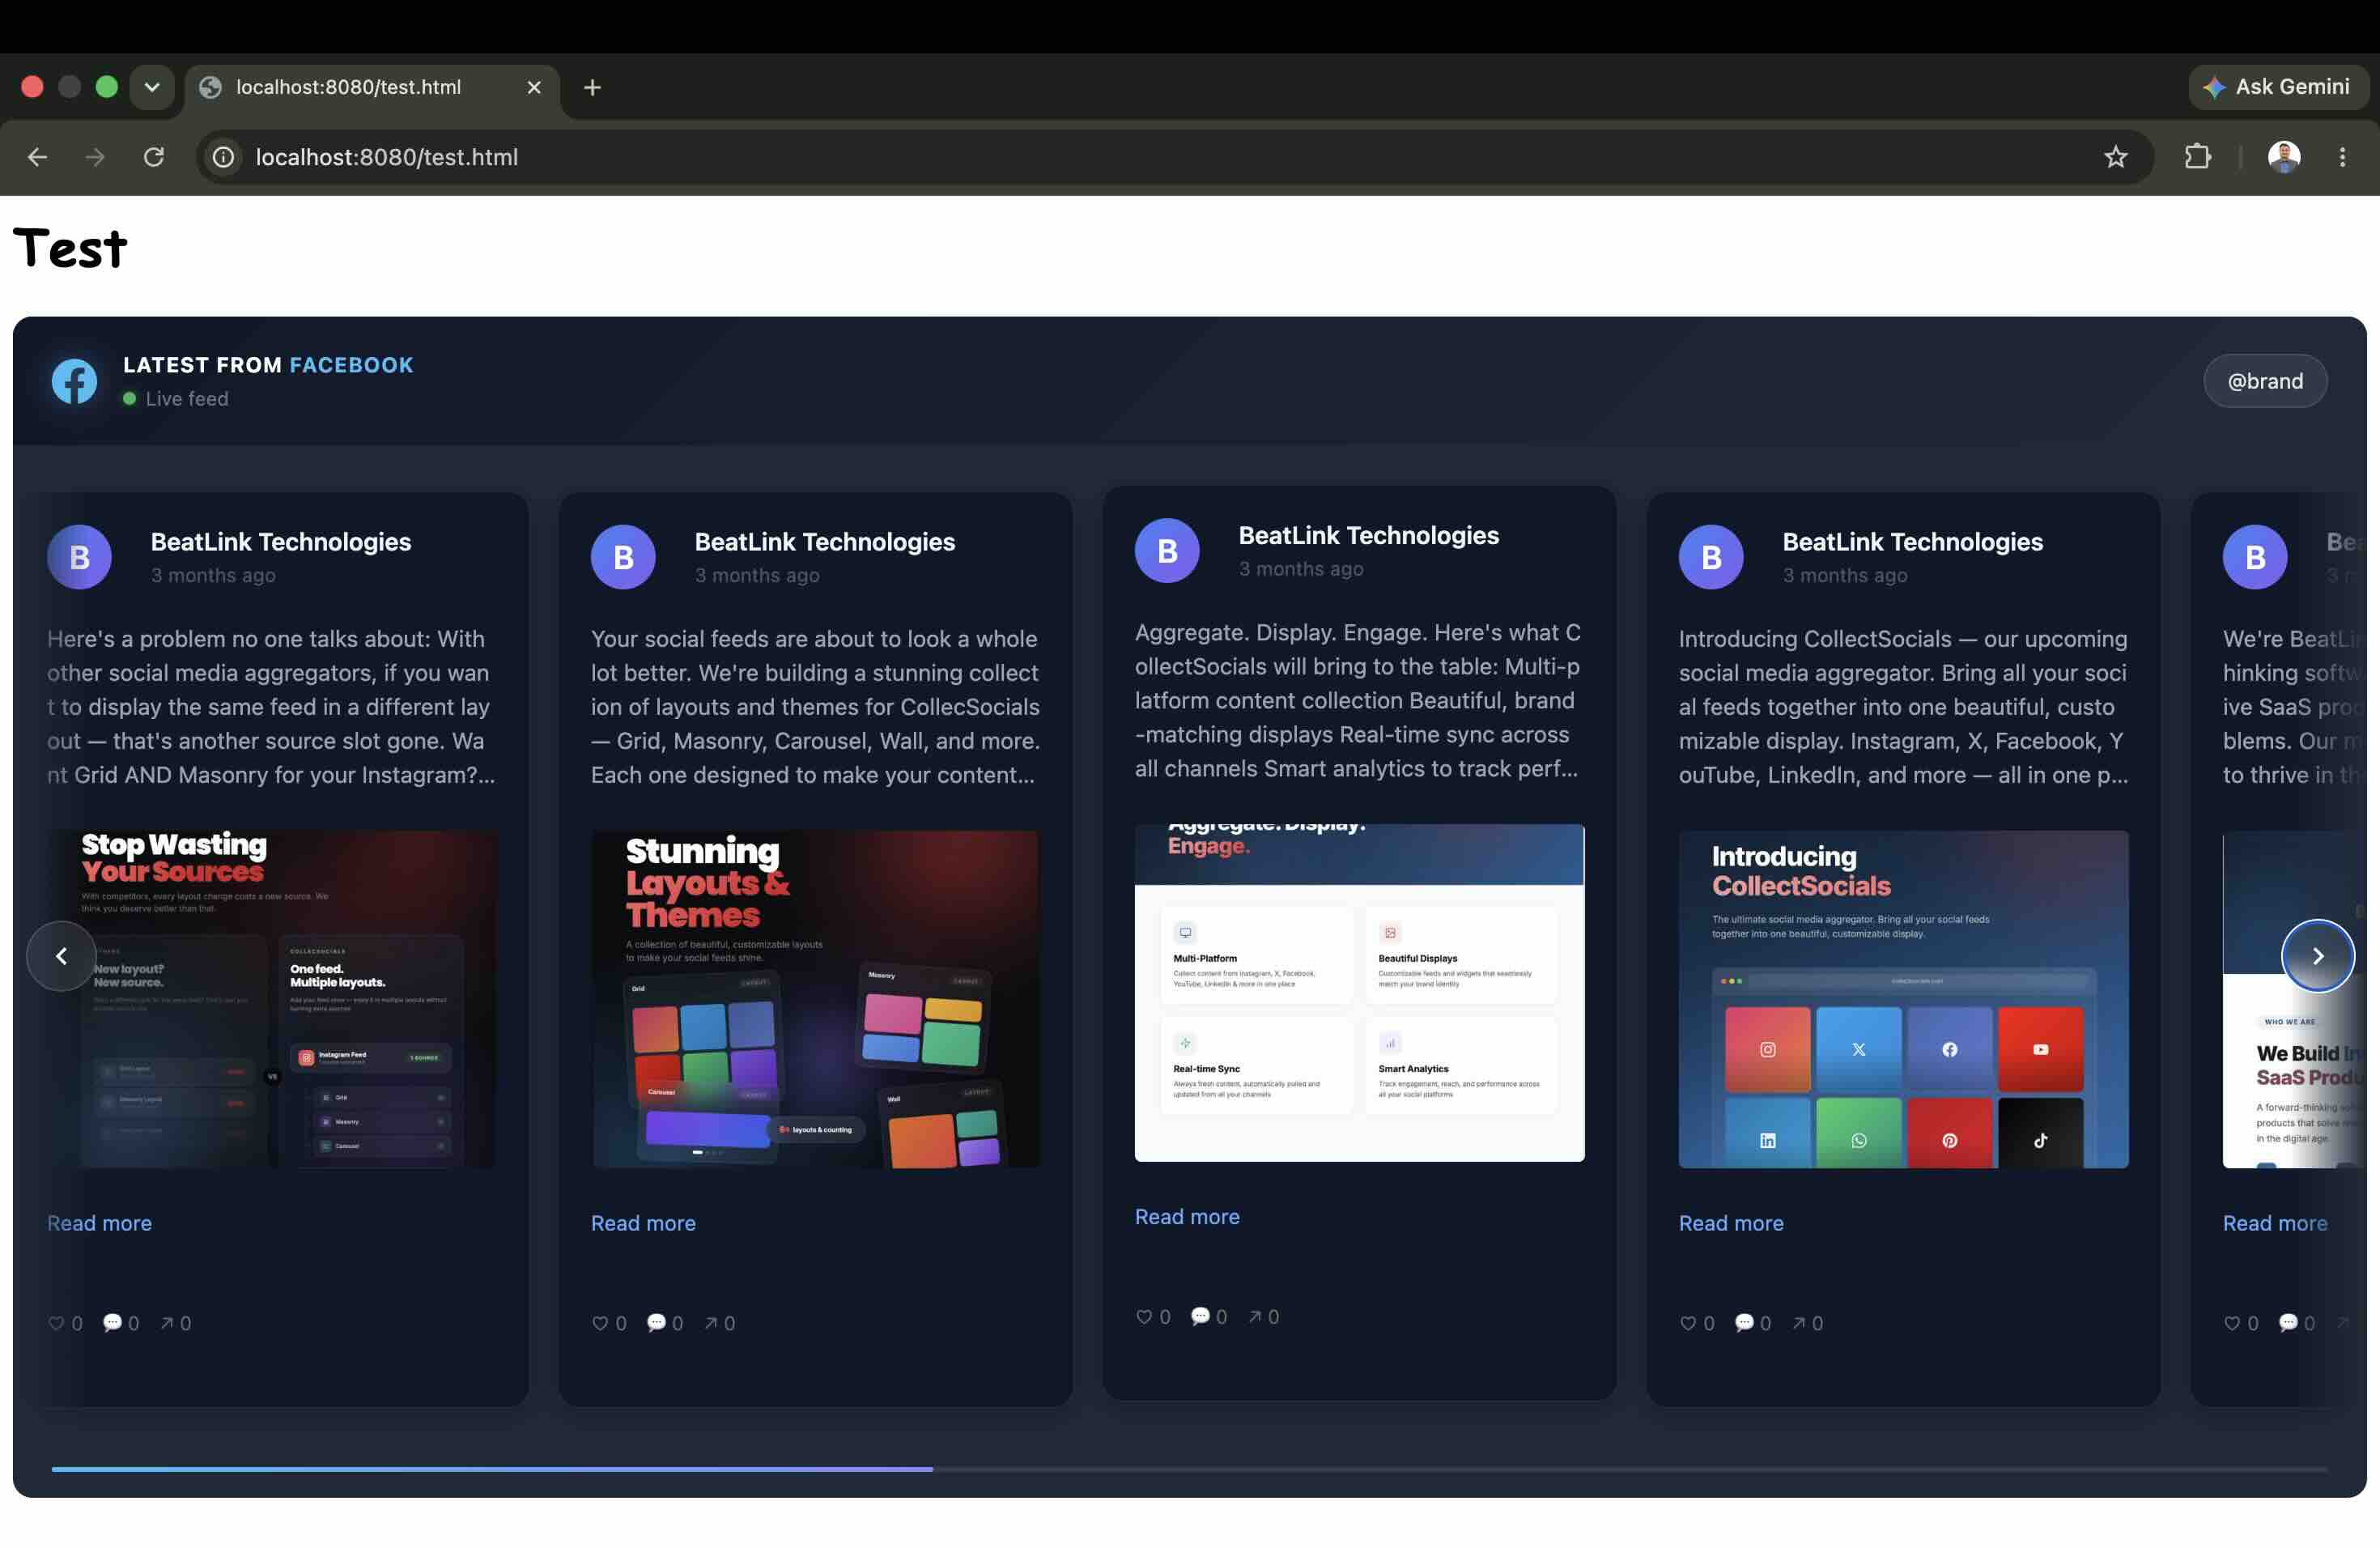2380x1548 pixels.
Task: Click 'BeatLink Technologies' on the 'Introducing CollectSocials' card
Action: 1913,542
